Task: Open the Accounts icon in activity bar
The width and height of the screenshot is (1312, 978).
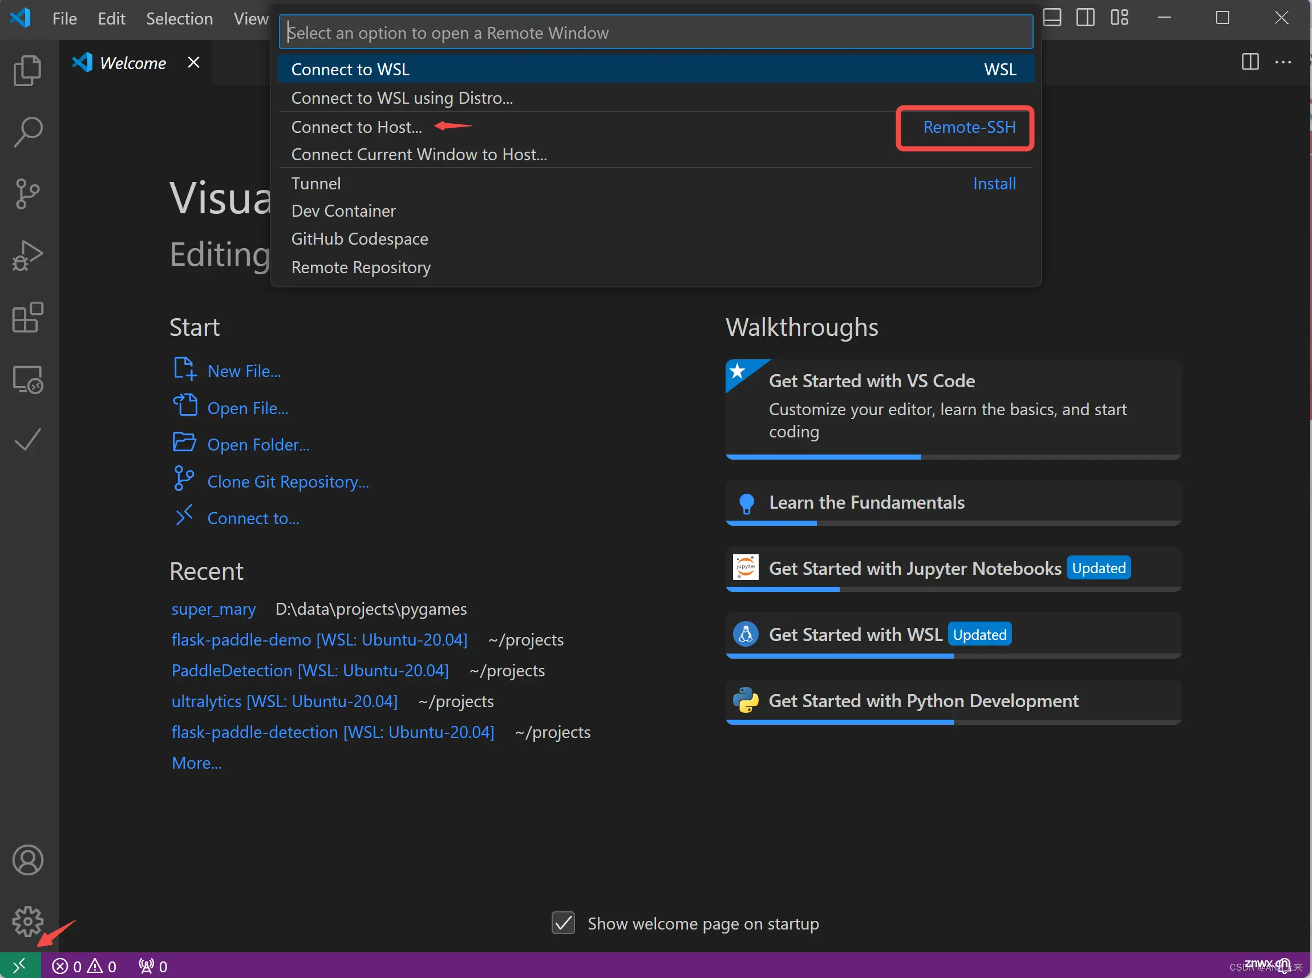Action: [28, 859]
